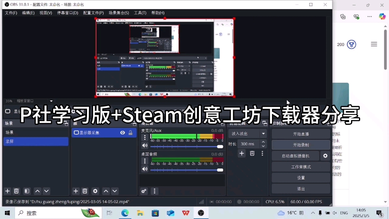This screenshot has width=389, height=219.
Task: Open audio mixer menu dots at panel bottom
Action: coord(155,191)
